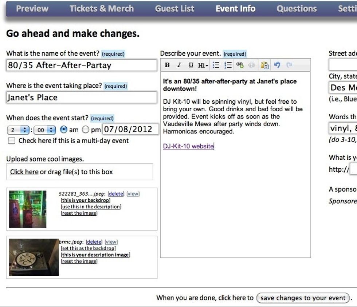The width and height of the screenshot is (357, 307).
Task: Select the pm radio button
Action: (x=86, y=129)
